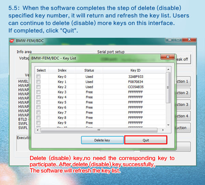
Task: Click the HWEL entry in main window list
Action: coord(23,81)
